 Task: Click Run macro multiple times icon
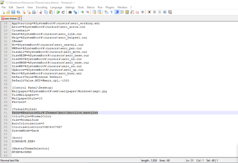tap(165, 12)
